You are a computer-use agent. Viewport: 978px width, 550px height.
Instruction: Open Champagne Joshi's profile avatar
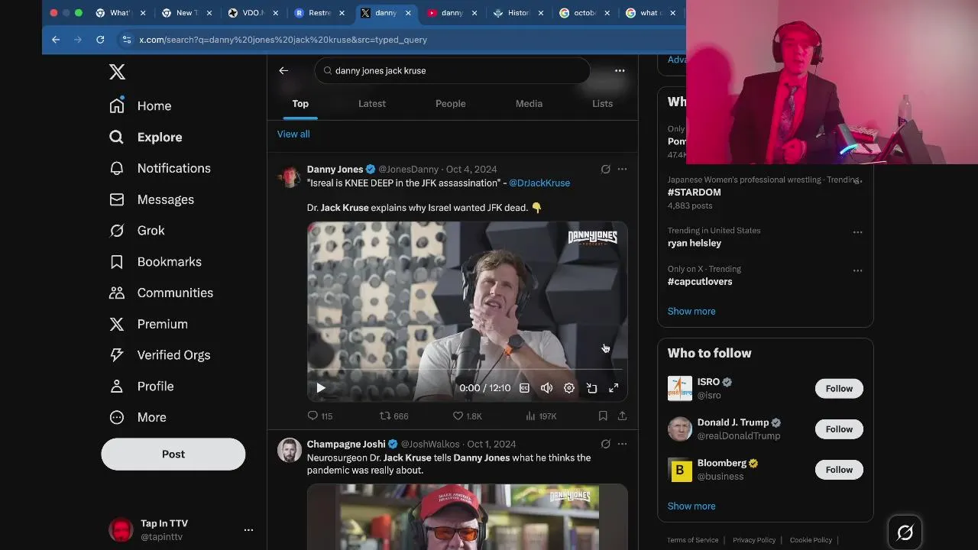[289, 450]
